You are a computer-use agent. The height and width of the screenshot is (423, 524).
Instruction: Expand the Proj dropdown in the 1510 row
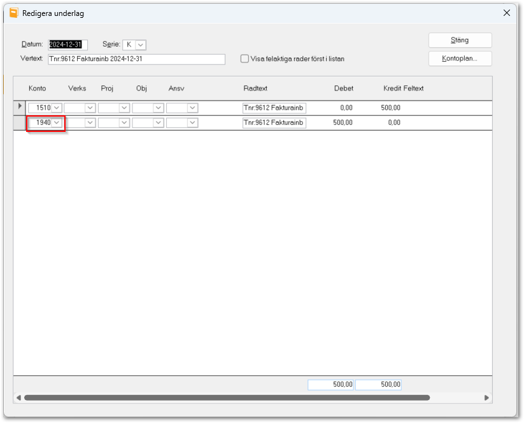[x=124, y=108]
